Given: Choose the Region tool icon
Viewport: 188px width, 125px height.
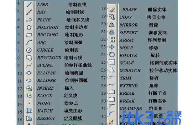Looking at the screenshot, I should click(x=29, y=118).
